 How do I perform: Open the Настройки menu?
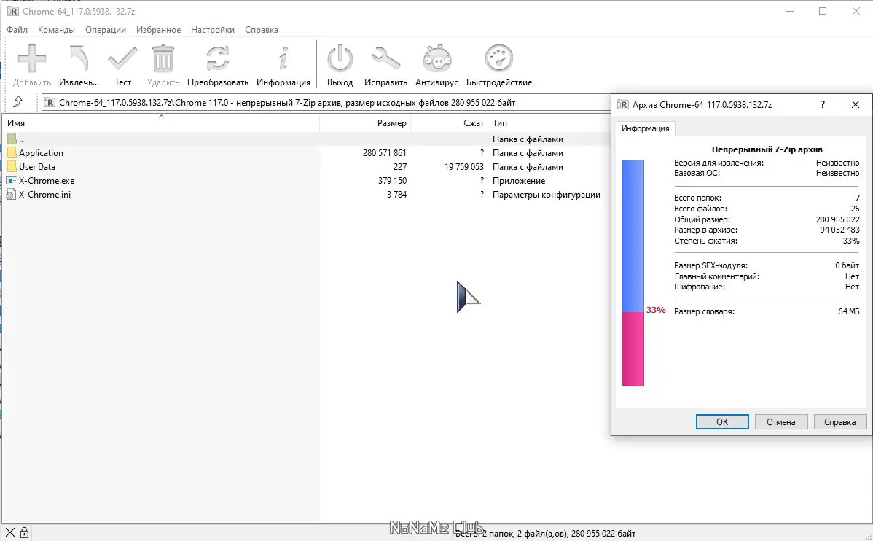212,30
